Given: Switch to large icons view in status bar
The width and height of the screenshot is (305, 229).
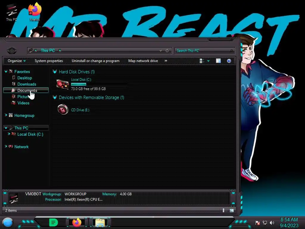Looking at the screenshot, I should [232, 210].
